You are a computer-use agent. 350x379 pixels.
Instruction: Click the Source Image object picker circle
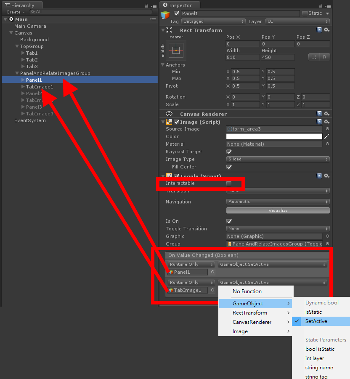tap(328, 129)
